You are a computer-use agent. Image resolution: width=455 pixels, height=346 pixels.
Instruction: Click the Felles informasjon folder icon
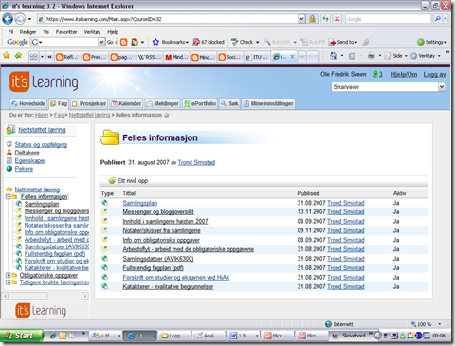109,137
